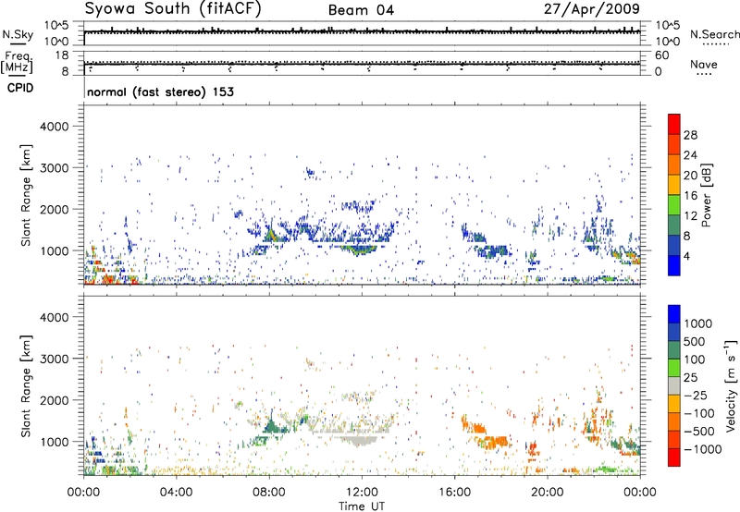Click the red bottom segment of Velocity colorbar
Viewport: 740px width, 512px height.
[674, 457]
